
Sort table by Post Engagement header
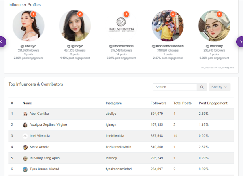click(213, 103)
